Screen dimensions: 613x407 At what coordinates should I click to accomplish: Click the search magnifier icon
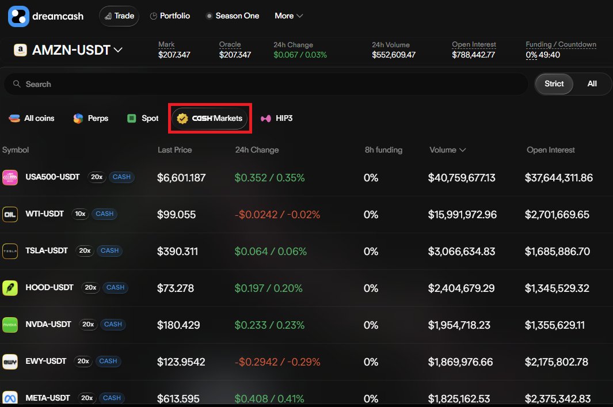coord(17,83)
